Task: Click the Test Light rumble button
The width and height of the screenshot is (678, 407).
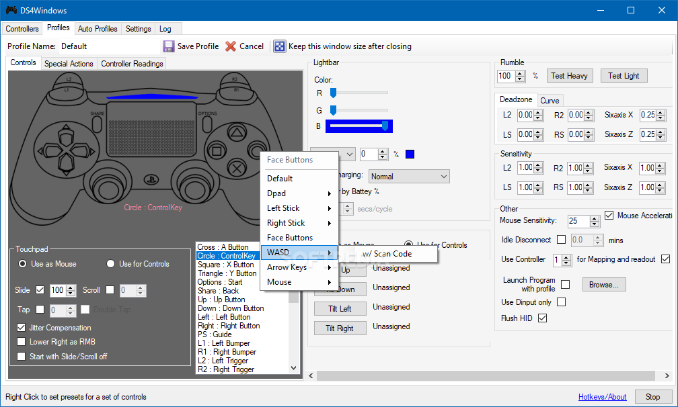Action: [624, 75]
